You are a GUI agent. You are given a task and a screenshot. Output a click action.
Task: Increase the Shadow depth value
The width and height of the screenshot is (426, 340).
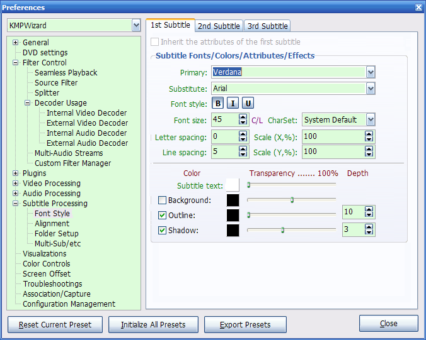point(369,227)
